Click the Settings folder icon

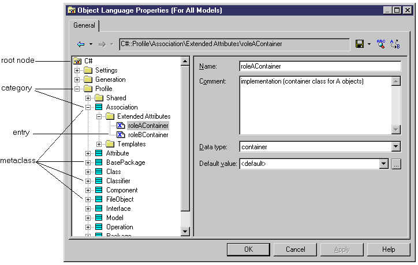pos(88,70)
